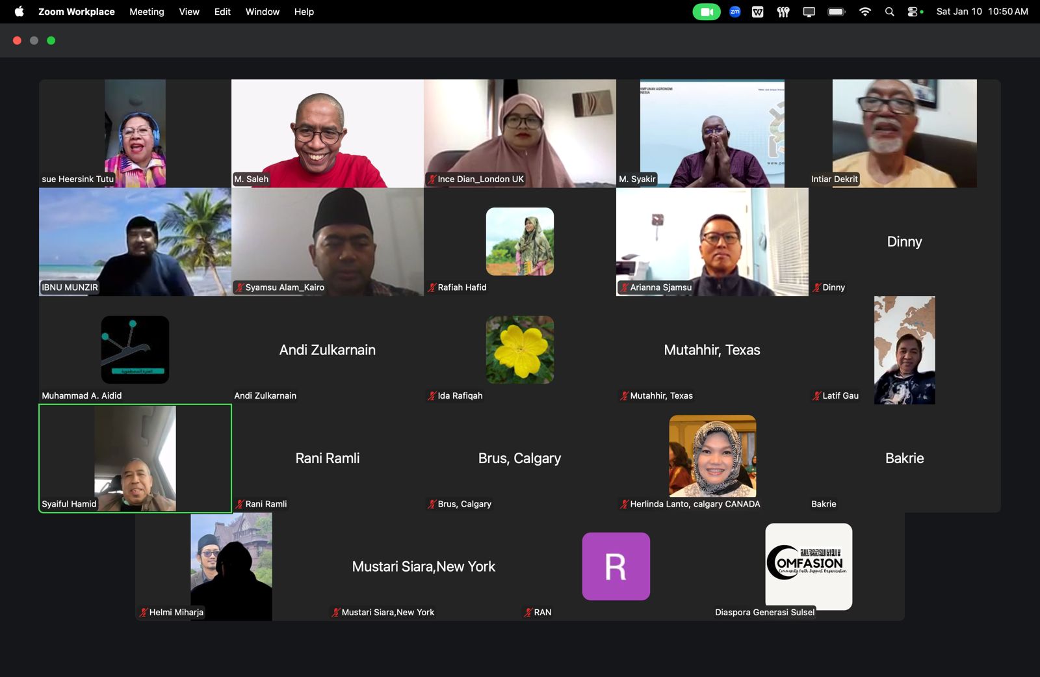This screenshot has height=677, width=1040.
Task: Open the Edit menu
Action: tap(222, 12)
